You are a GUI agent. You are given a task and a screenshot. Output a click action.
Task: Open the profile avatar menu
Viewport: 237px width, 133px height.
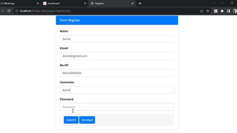(235, 11)
